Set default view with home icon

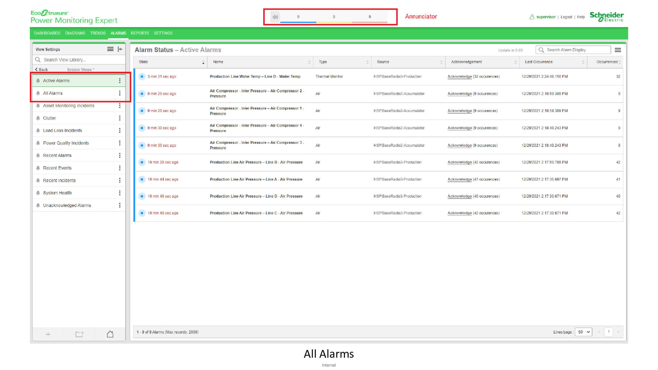click(110, 334)
